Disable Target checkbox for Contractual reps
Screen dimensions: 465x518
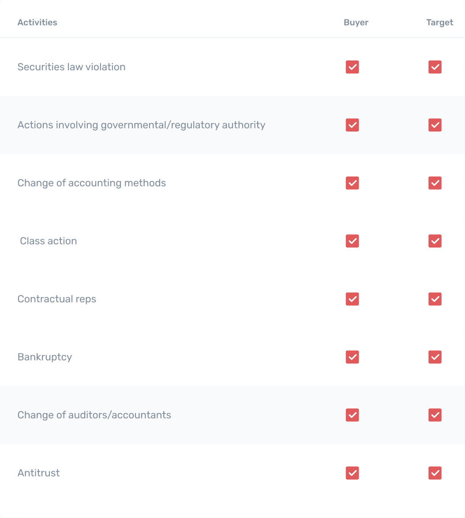pyautogui.click(x=435, y=299)
